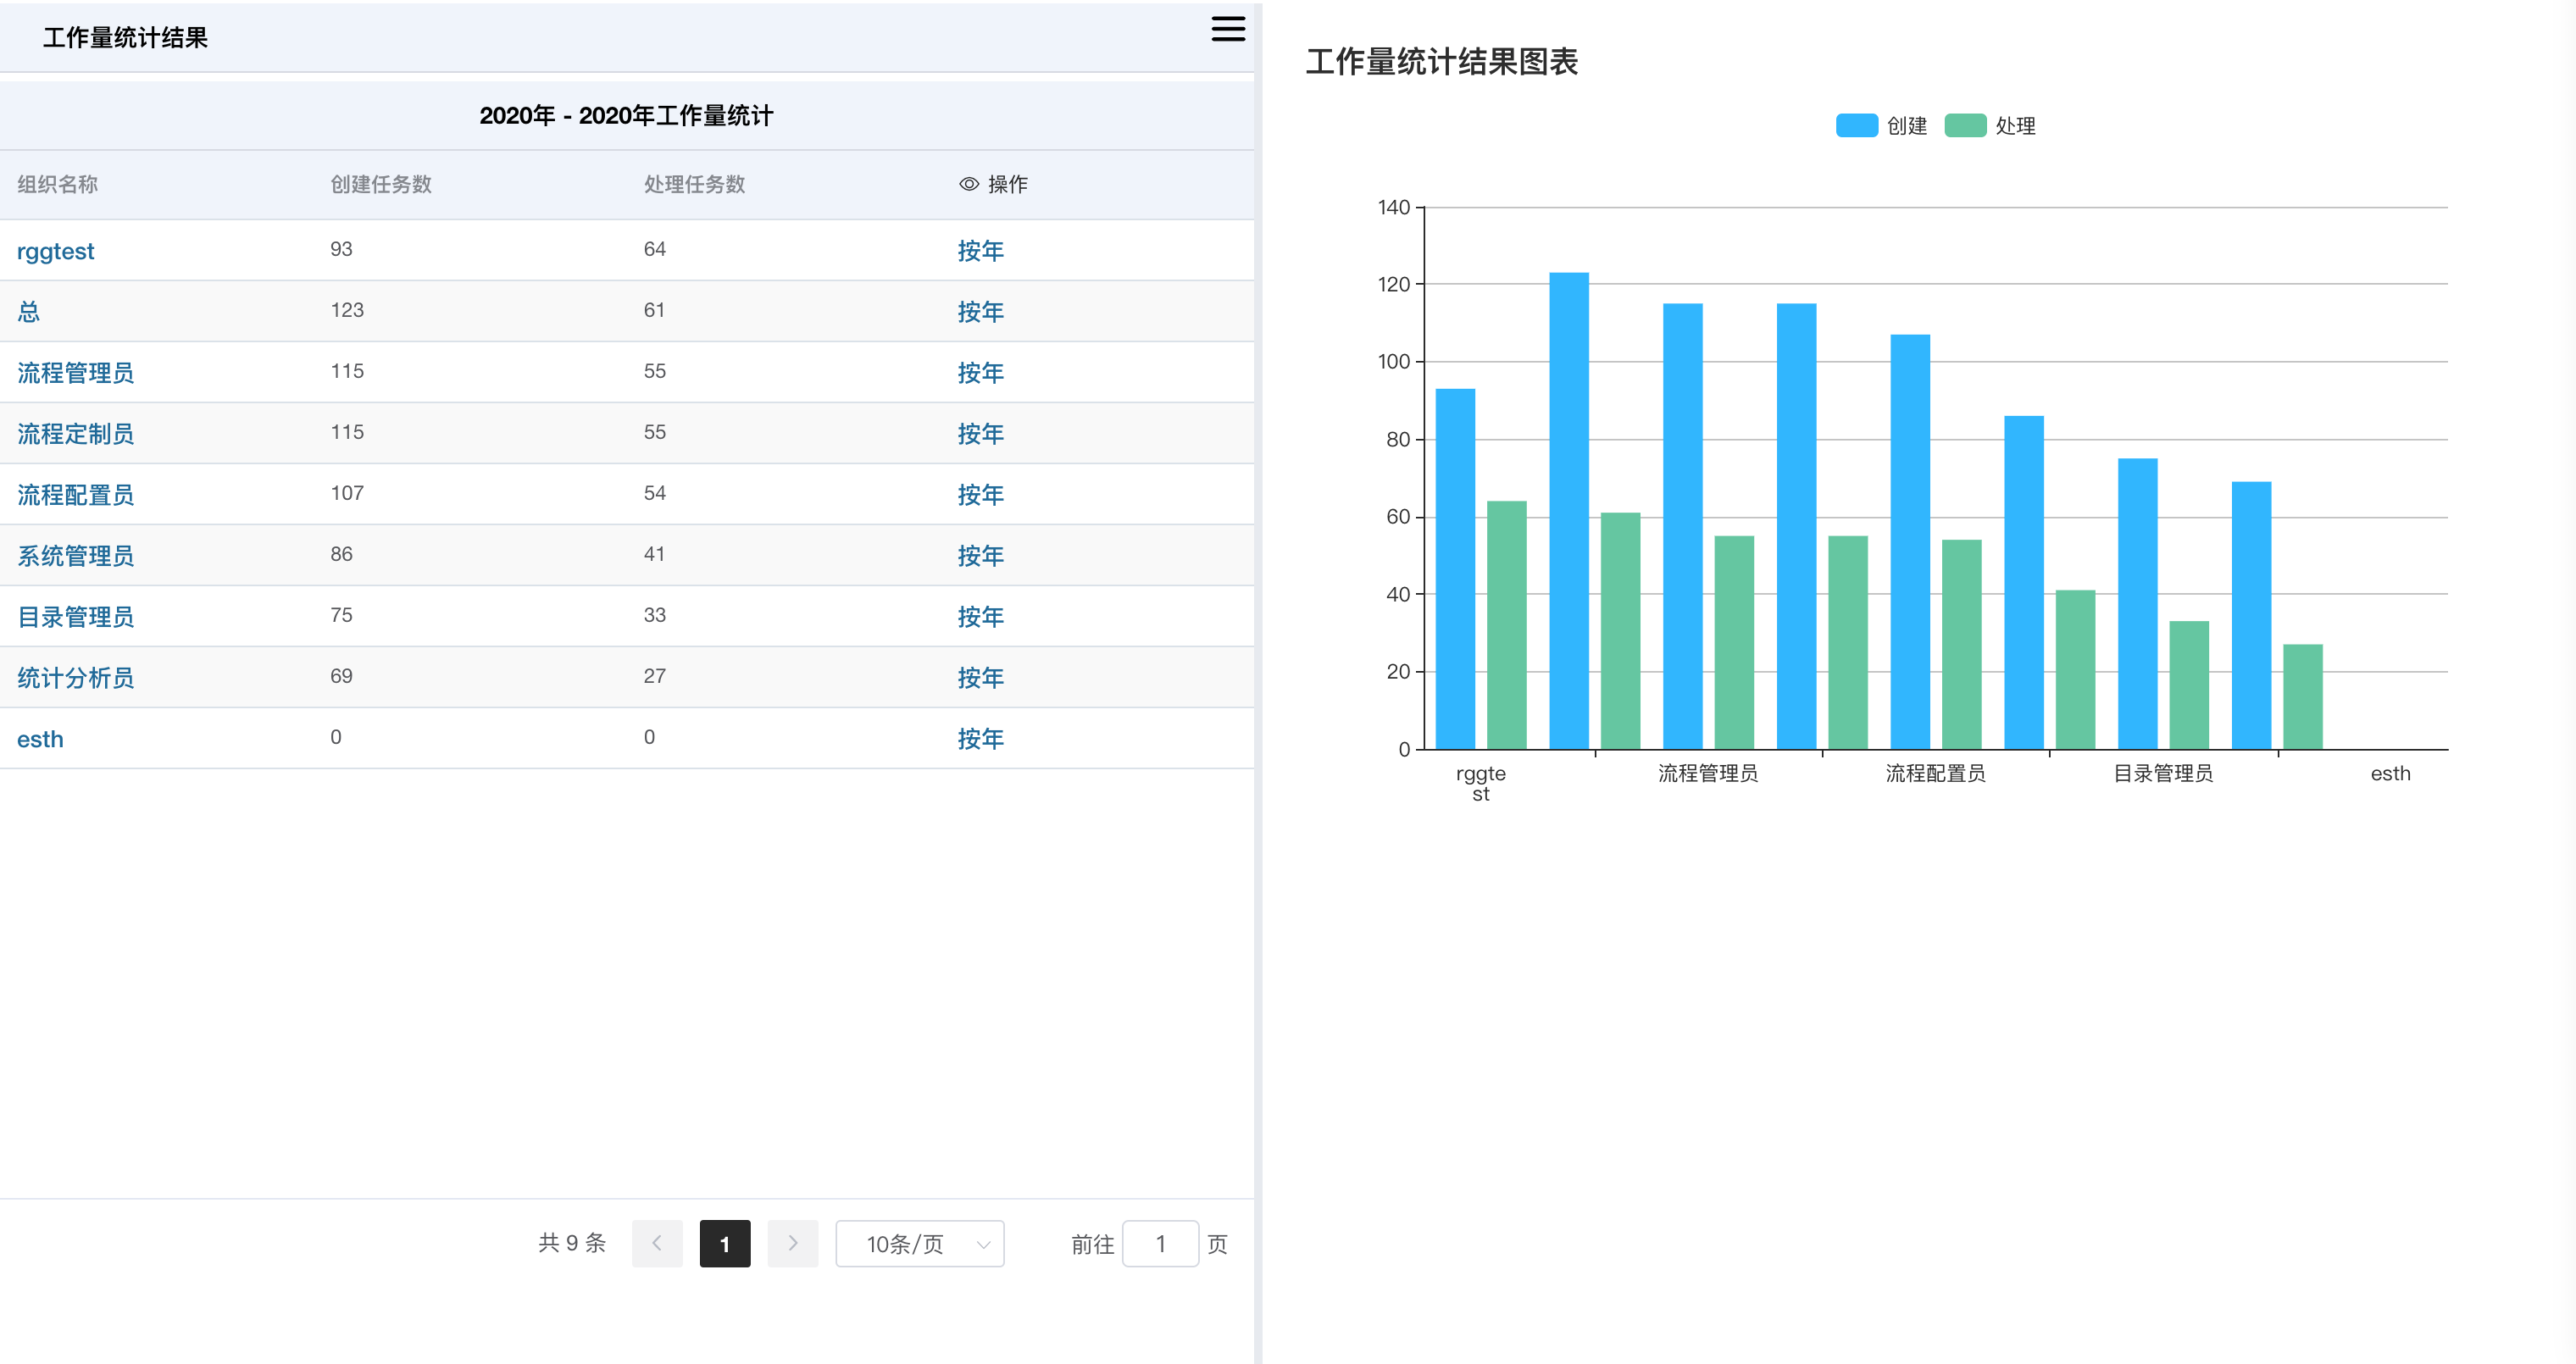Open the 统计分析员 organization link
The image size is (2576, 1364).
[x=76, y=678]
